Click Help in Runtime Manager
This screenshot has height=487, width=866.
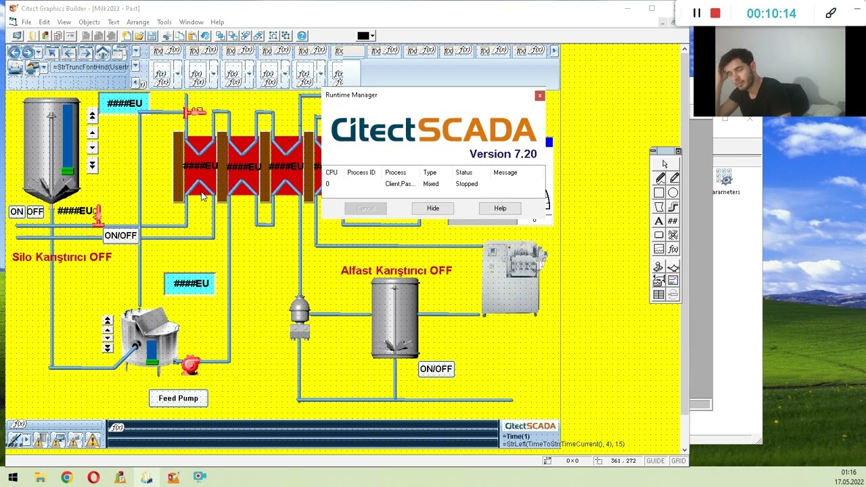click(500, 208)
